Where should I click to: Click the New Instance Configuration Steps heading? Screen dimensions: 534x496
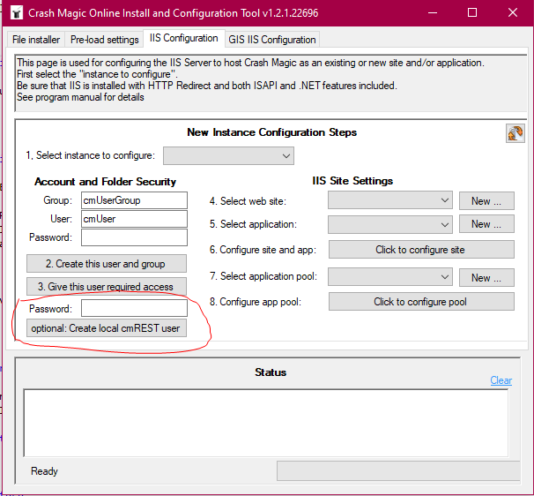[271, 132]
